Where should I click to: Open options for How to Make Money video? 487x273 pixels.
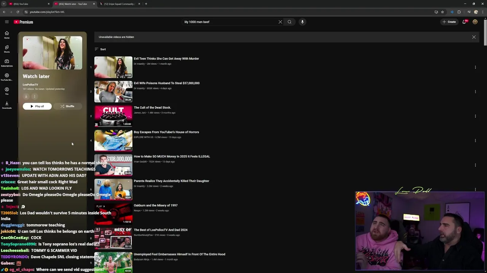(x=475, y=165)
